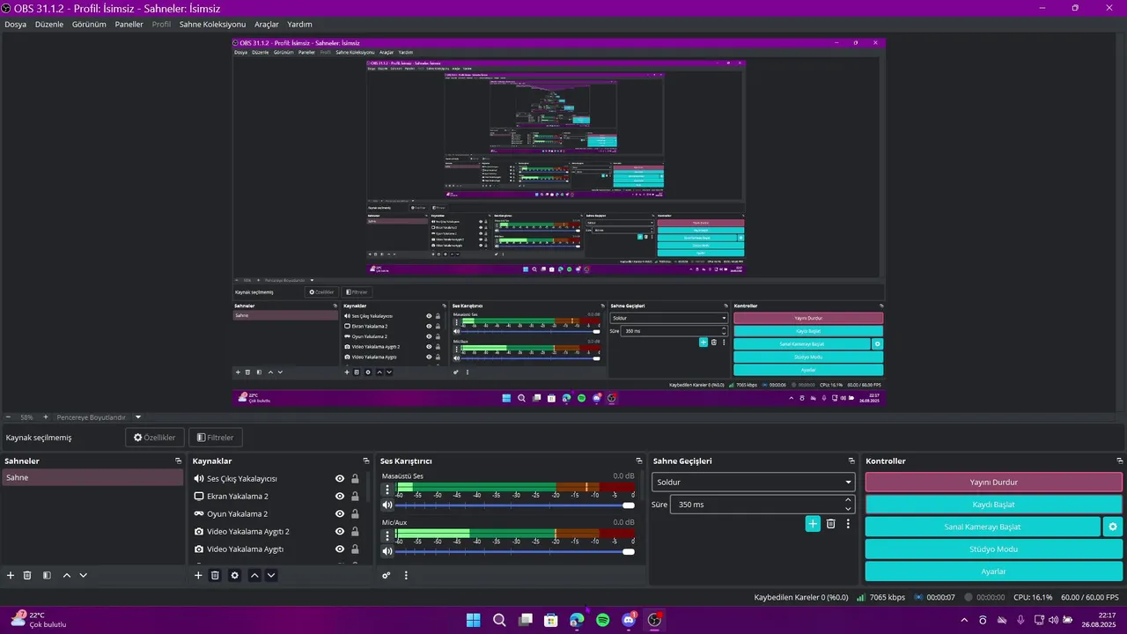This screenshot has width=1127, height=634.
Task: Open Paneller menu
Action: tap(129, 25)
